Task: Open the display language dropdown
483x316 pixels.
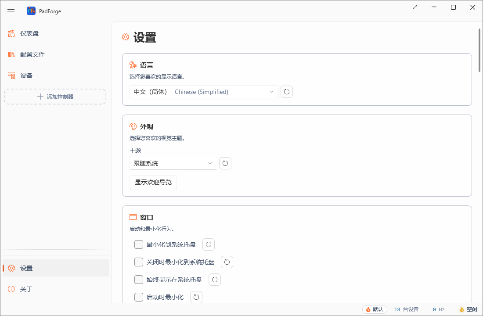Action: coord(204,92)
